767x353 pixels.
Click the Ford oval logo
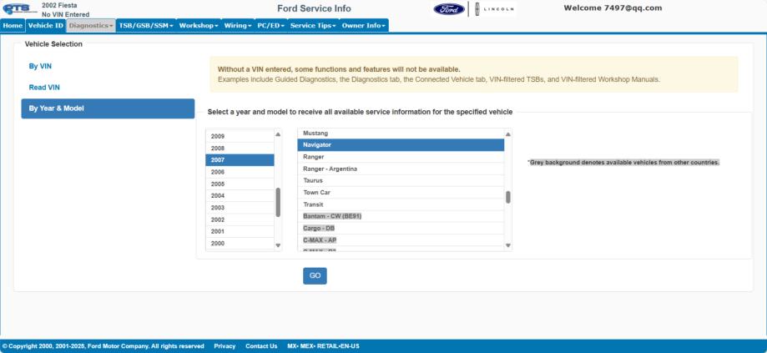(x=450, y=9)
